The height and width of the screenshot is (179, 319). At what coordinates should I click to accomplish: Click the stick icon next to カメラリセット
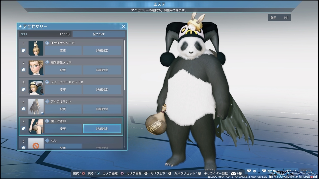(199, 173)
